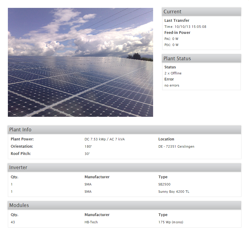
Task: Click the Sunny Boy 4200 TL inverter type
Action: (174, 192)
